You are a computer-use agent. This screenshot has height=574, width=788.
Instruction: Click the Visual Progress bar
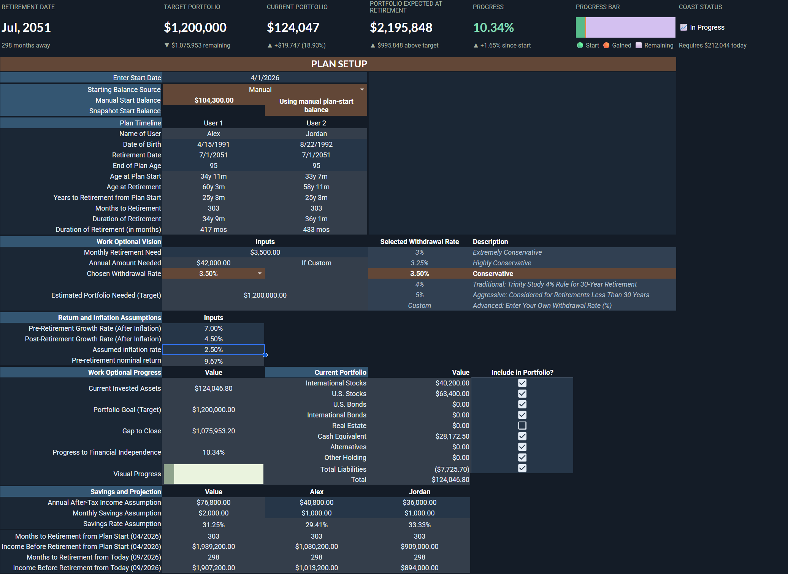214,474
